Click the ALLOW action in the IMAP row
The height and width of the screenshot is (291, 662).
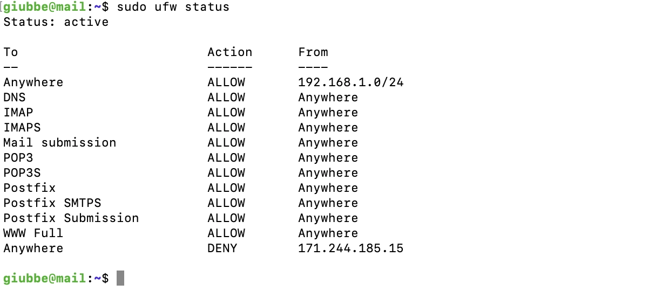coord(226,113)
